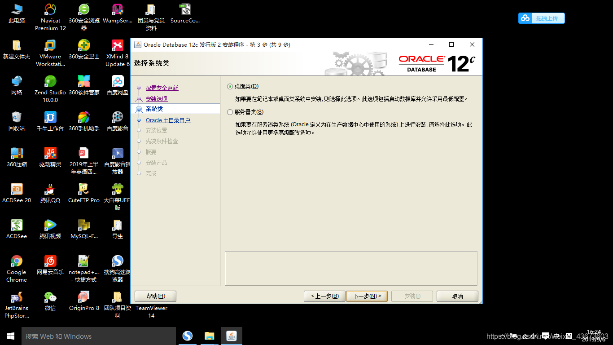The image size is (613, 345).
Task: Open VMware Workstation desktop icon
Action: pyautogui.click(x=50, y=53)
